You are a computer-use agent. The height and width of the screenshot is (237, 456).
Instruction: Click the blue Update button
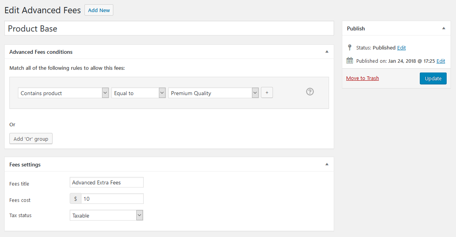[x=433, y=78]
